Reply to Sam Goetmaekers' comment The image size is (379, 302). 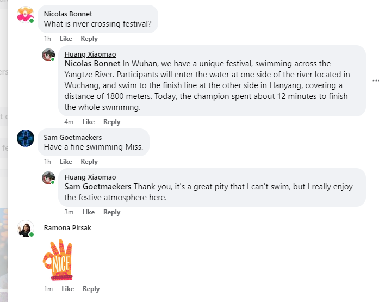(x=89, y=162)
